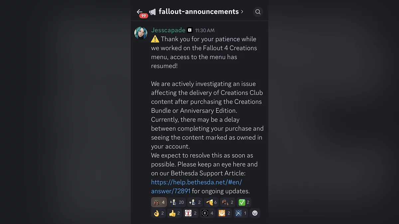Open the add reaction emoji picker
399x224 pixels.
pyautogui.click(x=255, y=213)
